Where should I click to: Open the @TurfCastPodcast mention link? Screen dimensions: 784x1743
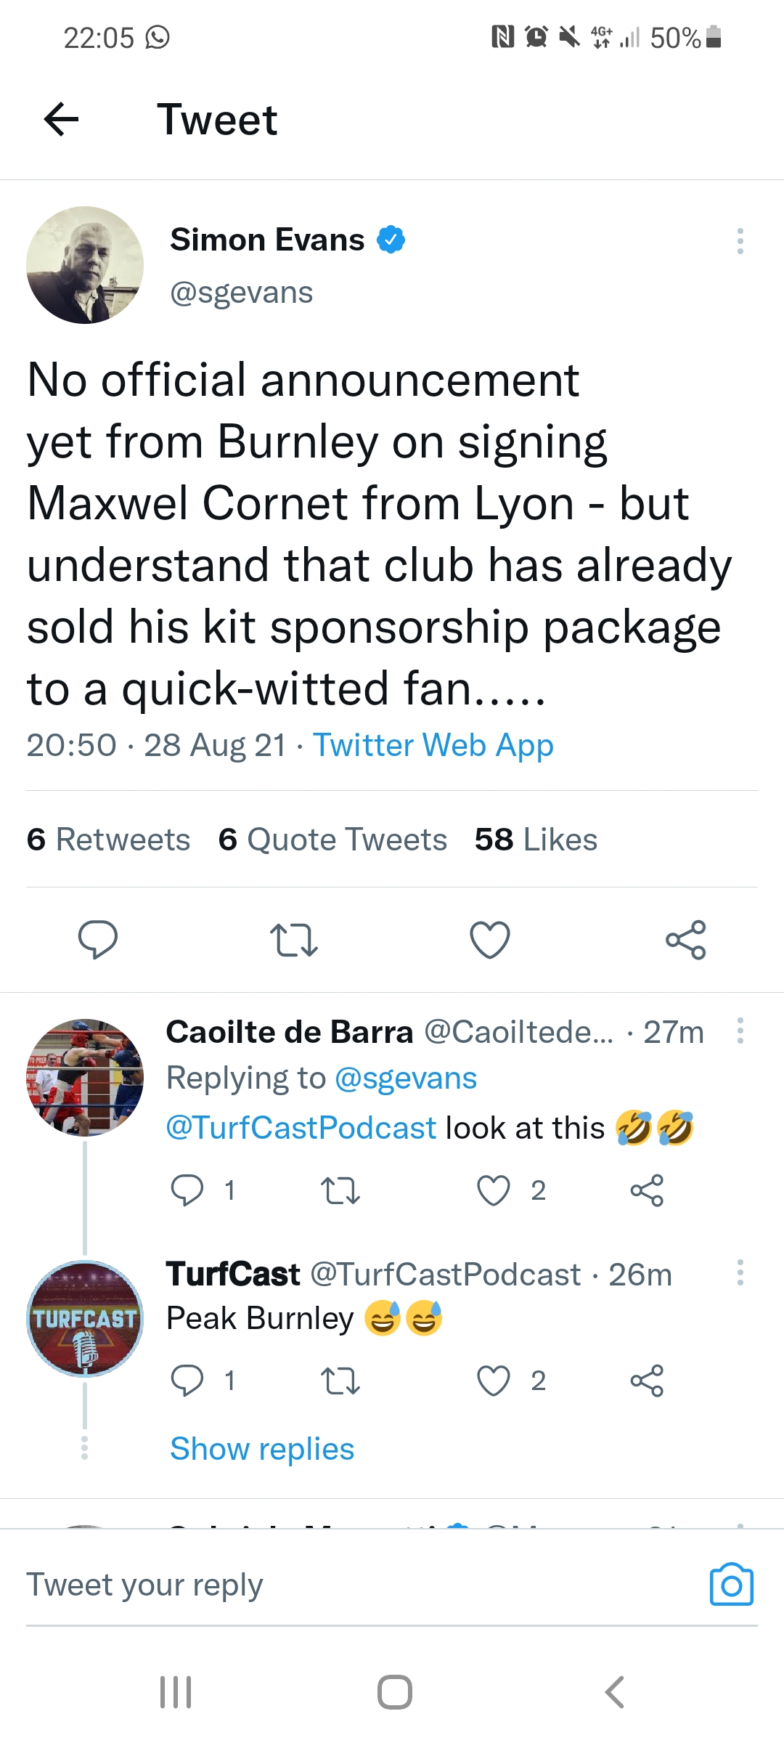301,1128
